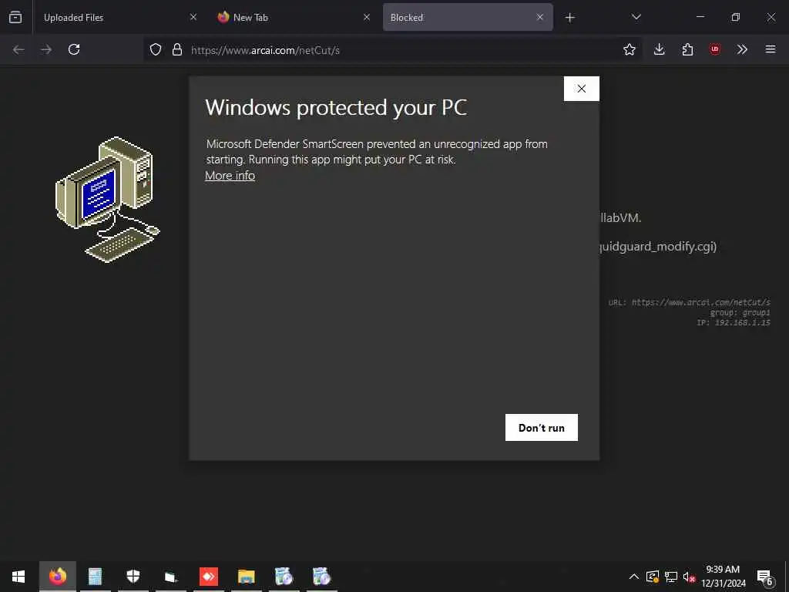Click the network tray icon
Image resolution: width=789 pixels, height=592 pixels.
tap(671, 577)
